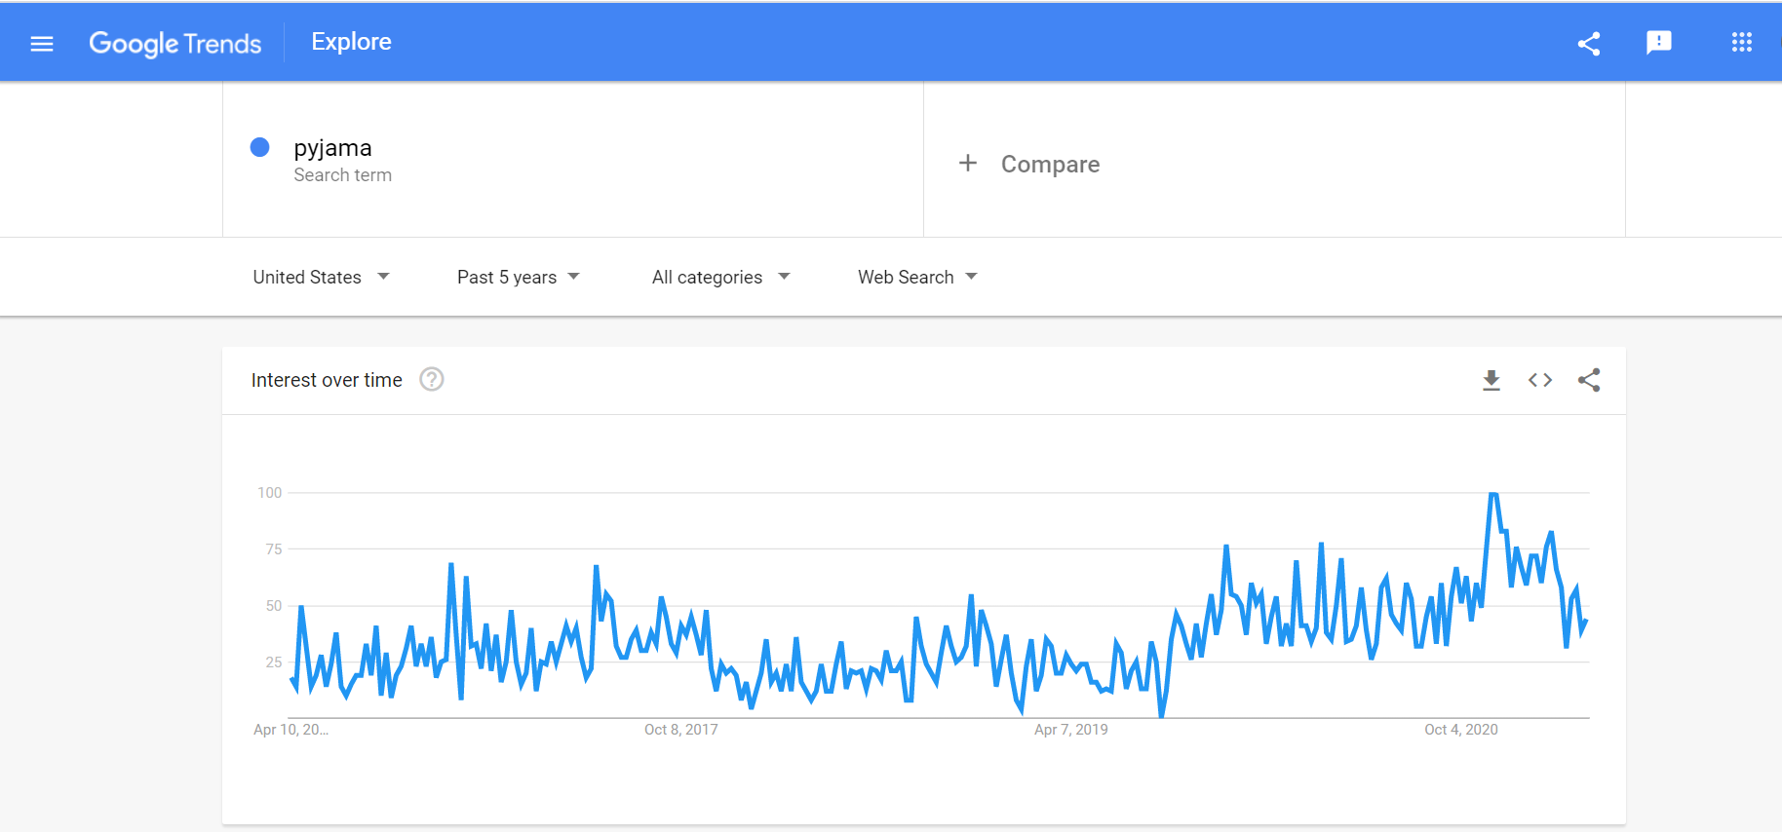Open the Google apps grid
Viewport: 1782px width, 832px height.
(x=1741, y=42)
